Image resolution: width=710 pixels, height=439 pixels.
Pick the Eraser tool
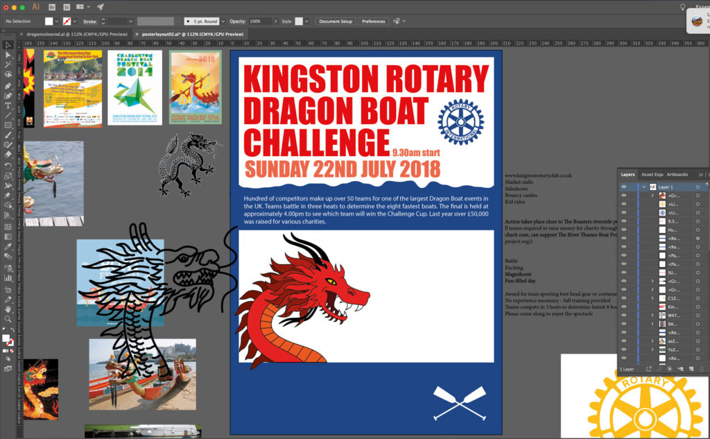pyautogui.click(x=8, y=155)
